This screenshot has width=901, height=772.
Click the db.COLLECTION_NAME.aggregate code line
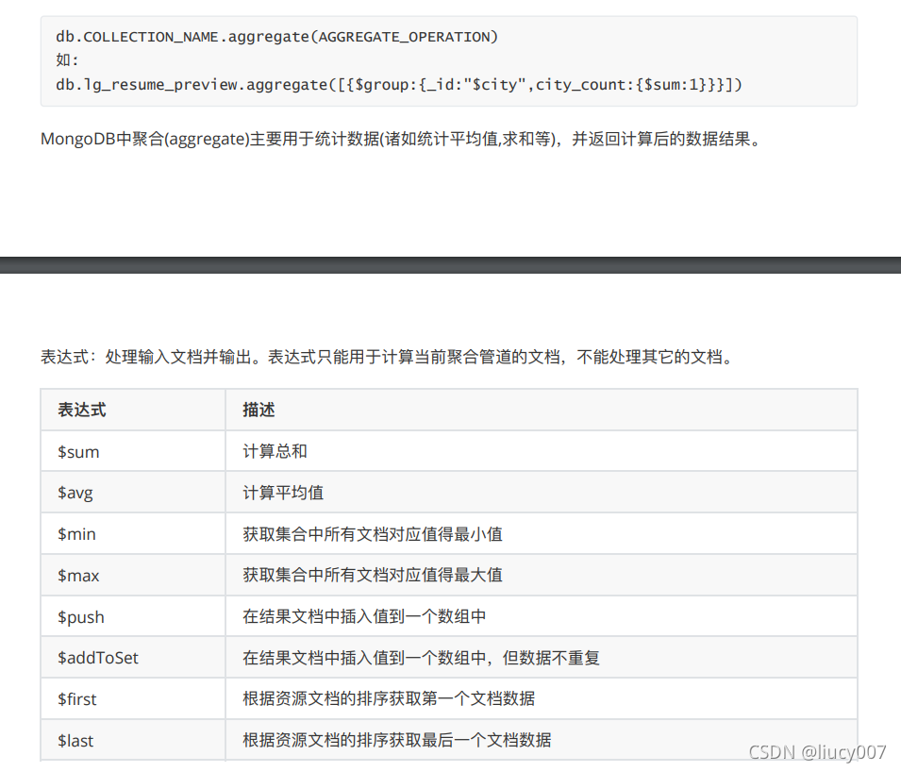(276, 37)
